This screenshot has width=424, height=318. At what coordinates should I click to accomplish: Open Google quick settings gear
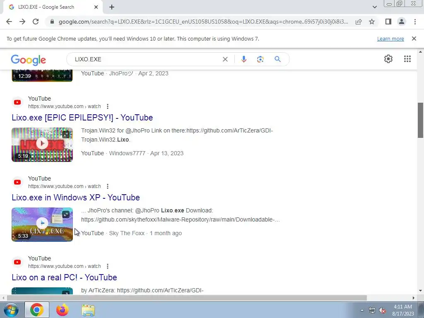point(388,59)
